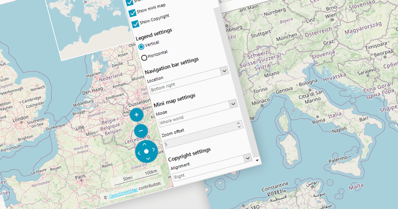Select Horizontal legend option
The image size is (398, 209).
point(144,58)
